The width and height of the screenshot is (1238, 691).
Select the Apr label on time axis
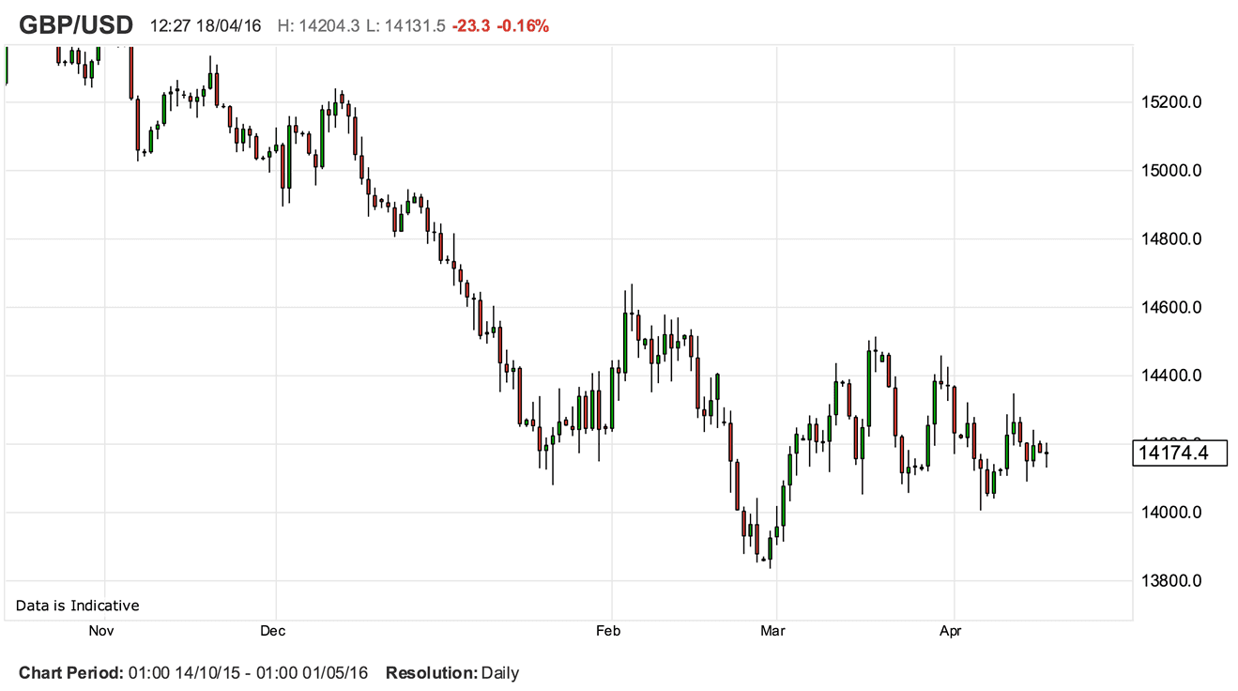click(952, 631)
